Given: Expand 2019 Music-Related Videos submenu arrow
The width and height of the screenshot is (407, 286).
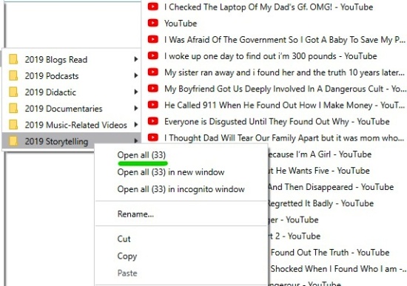Looking at the screenshot, I should (x=135, y=124).
